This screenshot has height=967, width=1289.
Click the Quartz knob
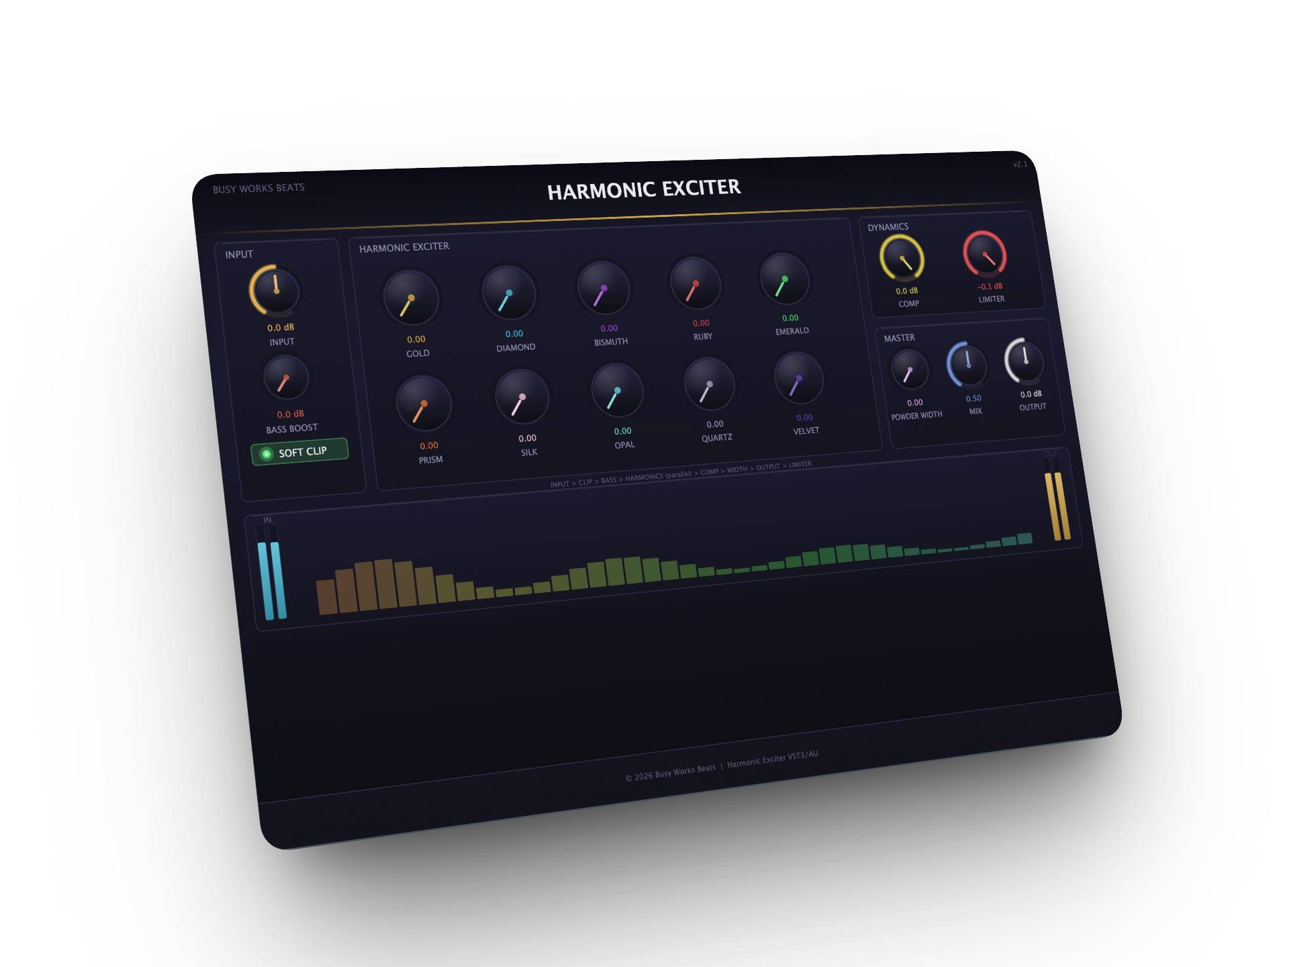pos(709,385)
